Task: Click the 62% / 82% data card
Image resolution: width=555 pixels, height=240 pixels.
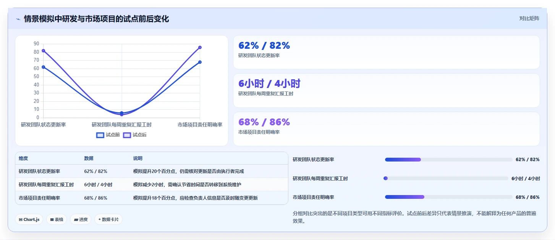Action: pyautogui.click(x=386, y=52)
